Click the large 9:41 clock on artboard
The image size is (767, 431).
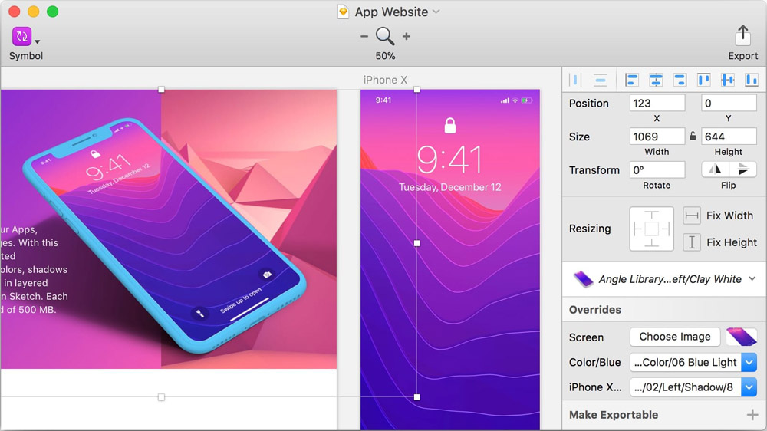tap(449, 160)
